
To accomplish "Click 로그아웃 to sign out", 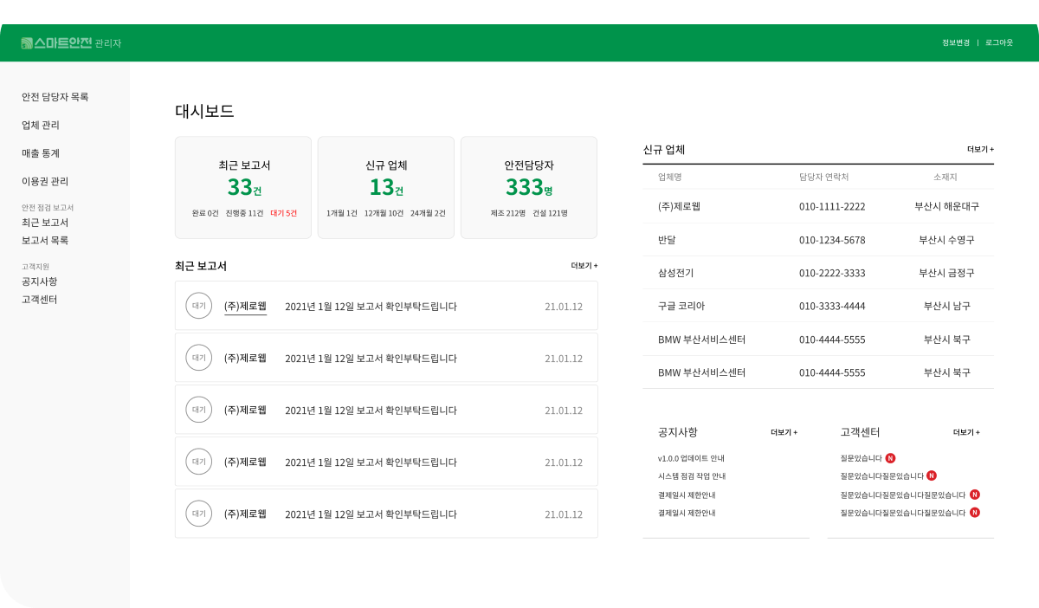I will (x=999, y=42).
